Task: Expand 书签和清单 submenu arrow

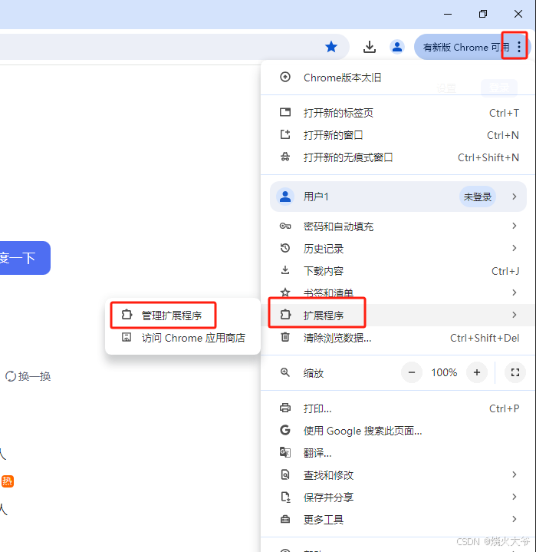Action: pyautogui.click(x=515, y=293)
